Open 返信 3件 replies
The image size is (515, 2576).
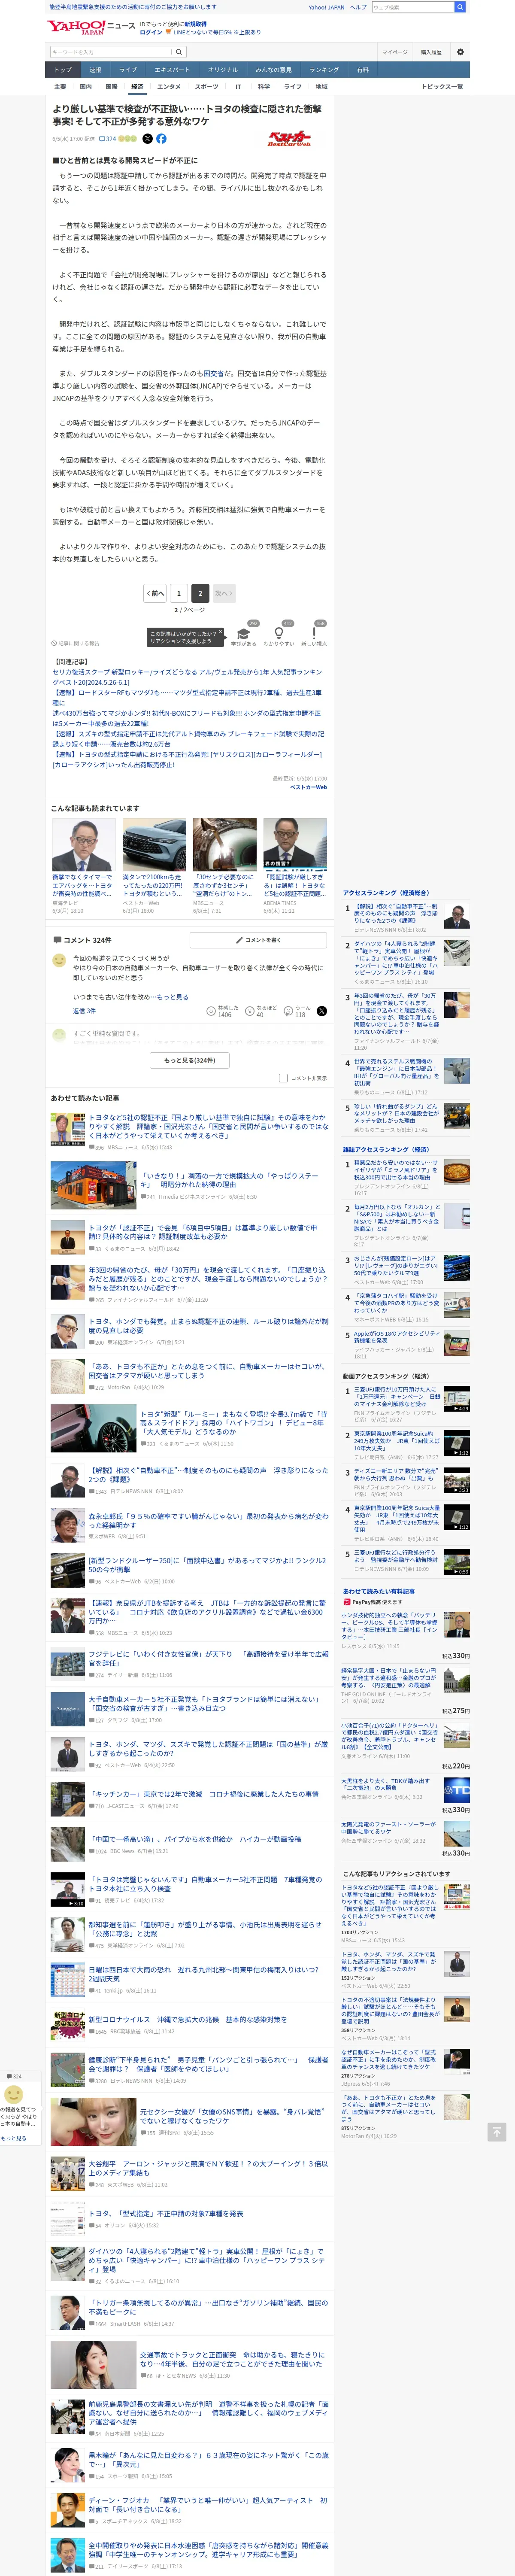tap(84, 1011)
